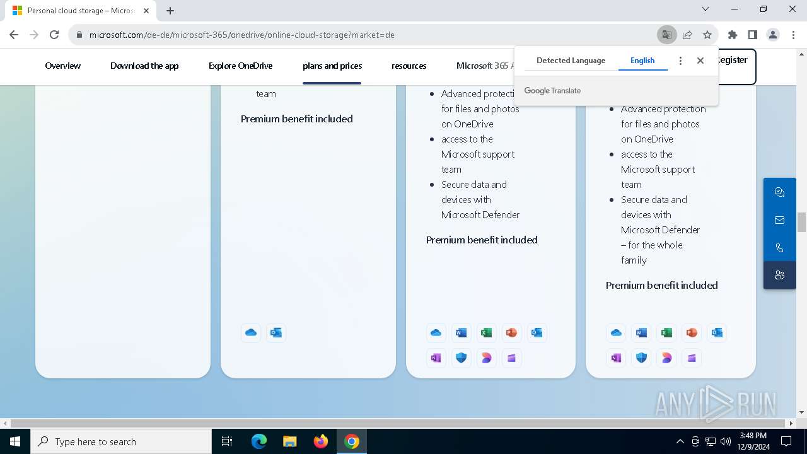This screenshot has height=454, width=807.
Task: Click PowerPoint icon in the whole-family plan card
Action: pyautogui.click(x=692, y=332)
